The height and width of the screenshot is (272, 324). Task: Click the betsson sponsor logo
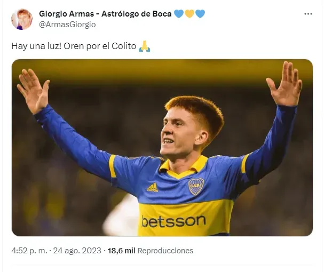coord(173,221)
